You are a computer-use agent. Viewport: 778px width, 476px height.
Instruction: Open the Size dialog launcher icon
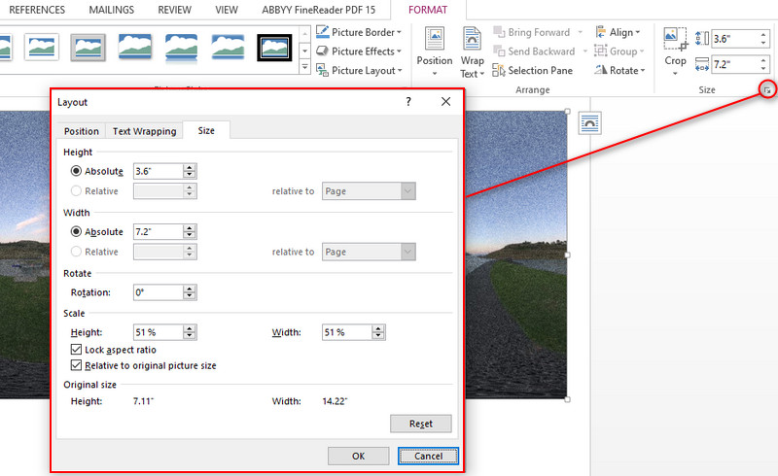click(767, 90)
